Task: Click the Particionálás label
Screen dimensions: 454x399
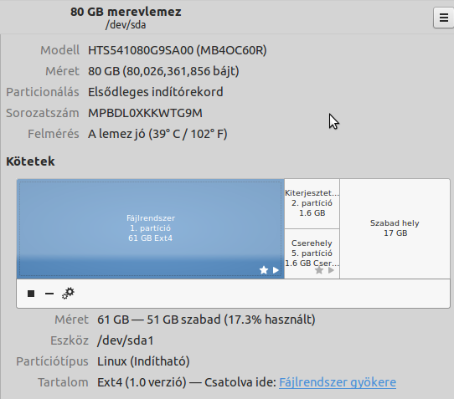Action: click(43, 92)
